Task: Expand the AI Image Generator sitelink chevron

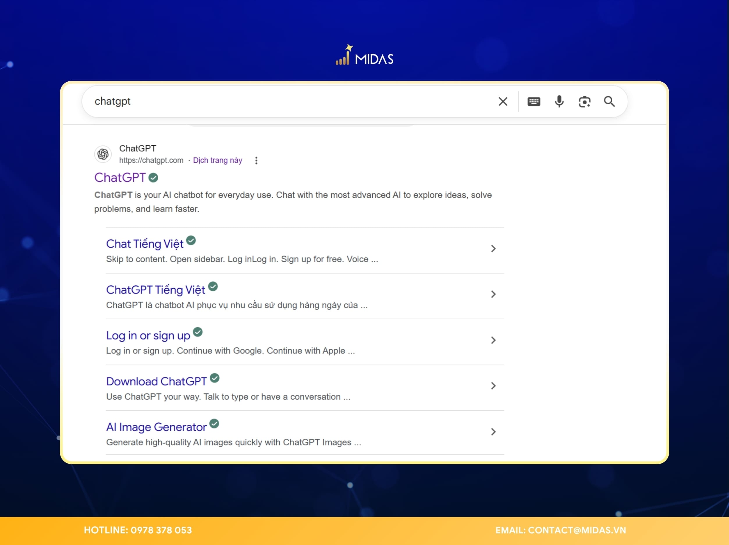Action: [493, 432]
